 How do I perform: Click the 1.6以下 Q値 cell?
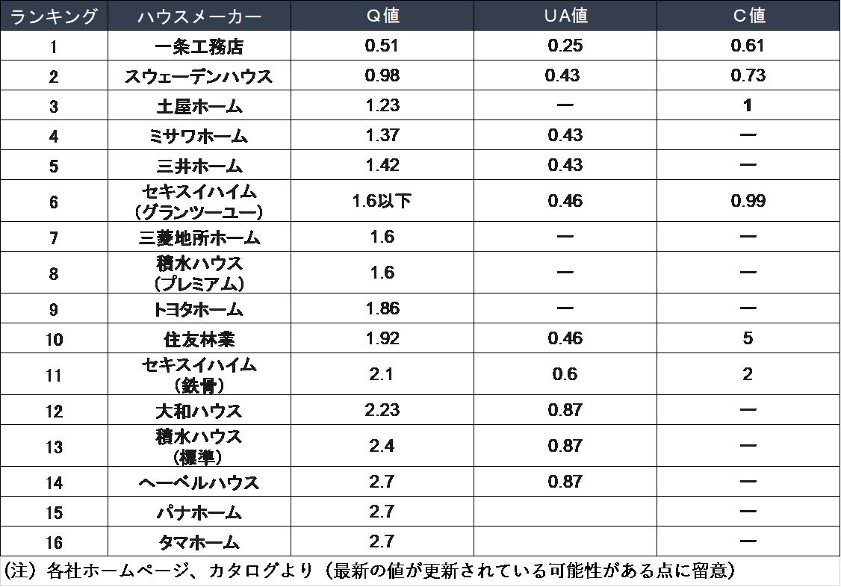coord(382,201)
